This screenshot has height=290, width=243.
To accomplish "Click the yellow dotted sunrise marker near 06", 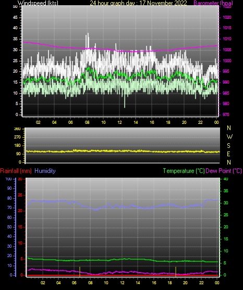I will click(x=80, y=272).
